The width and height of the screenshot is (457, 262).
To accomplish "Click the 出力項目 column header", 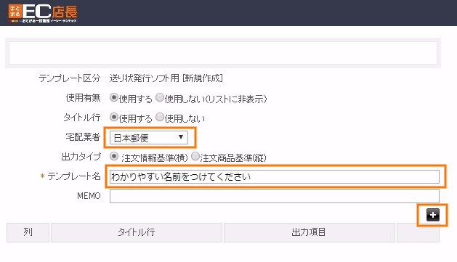I will point(310,232).
